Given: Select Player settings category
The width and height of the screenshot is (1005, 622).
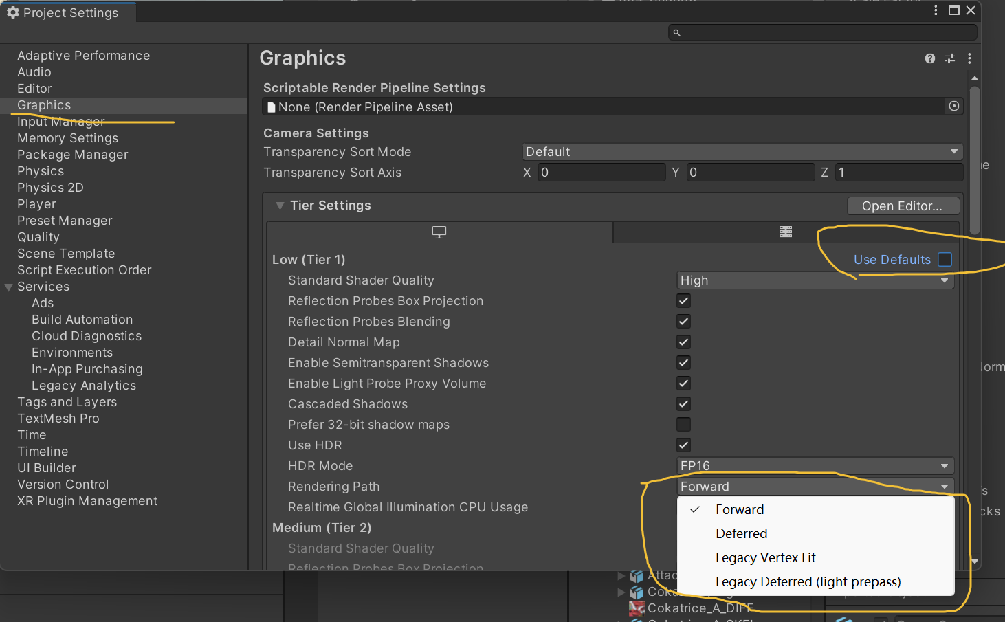Looking at the screenshot, I should pyautogui.click(x=36, y=203).
